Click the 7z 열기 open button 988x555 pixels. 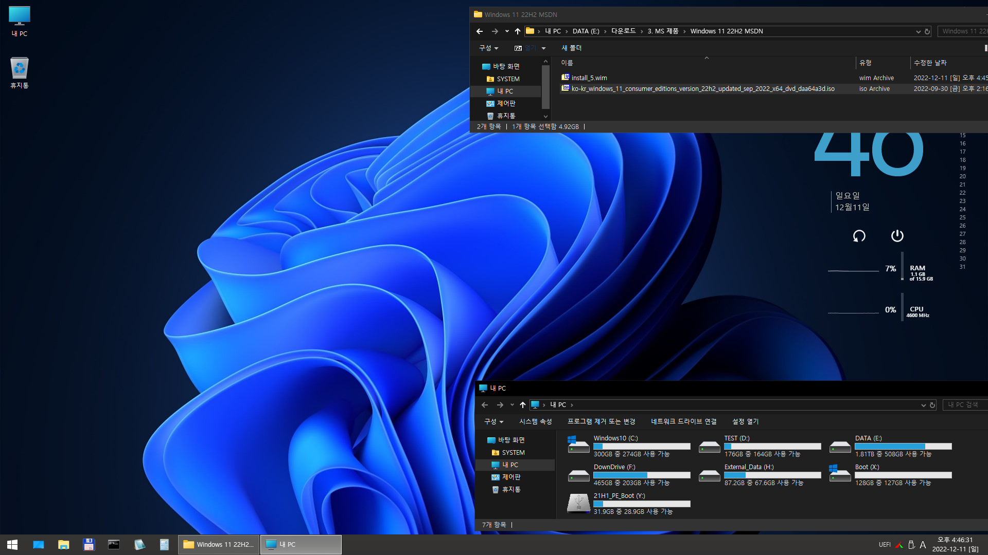525,48
